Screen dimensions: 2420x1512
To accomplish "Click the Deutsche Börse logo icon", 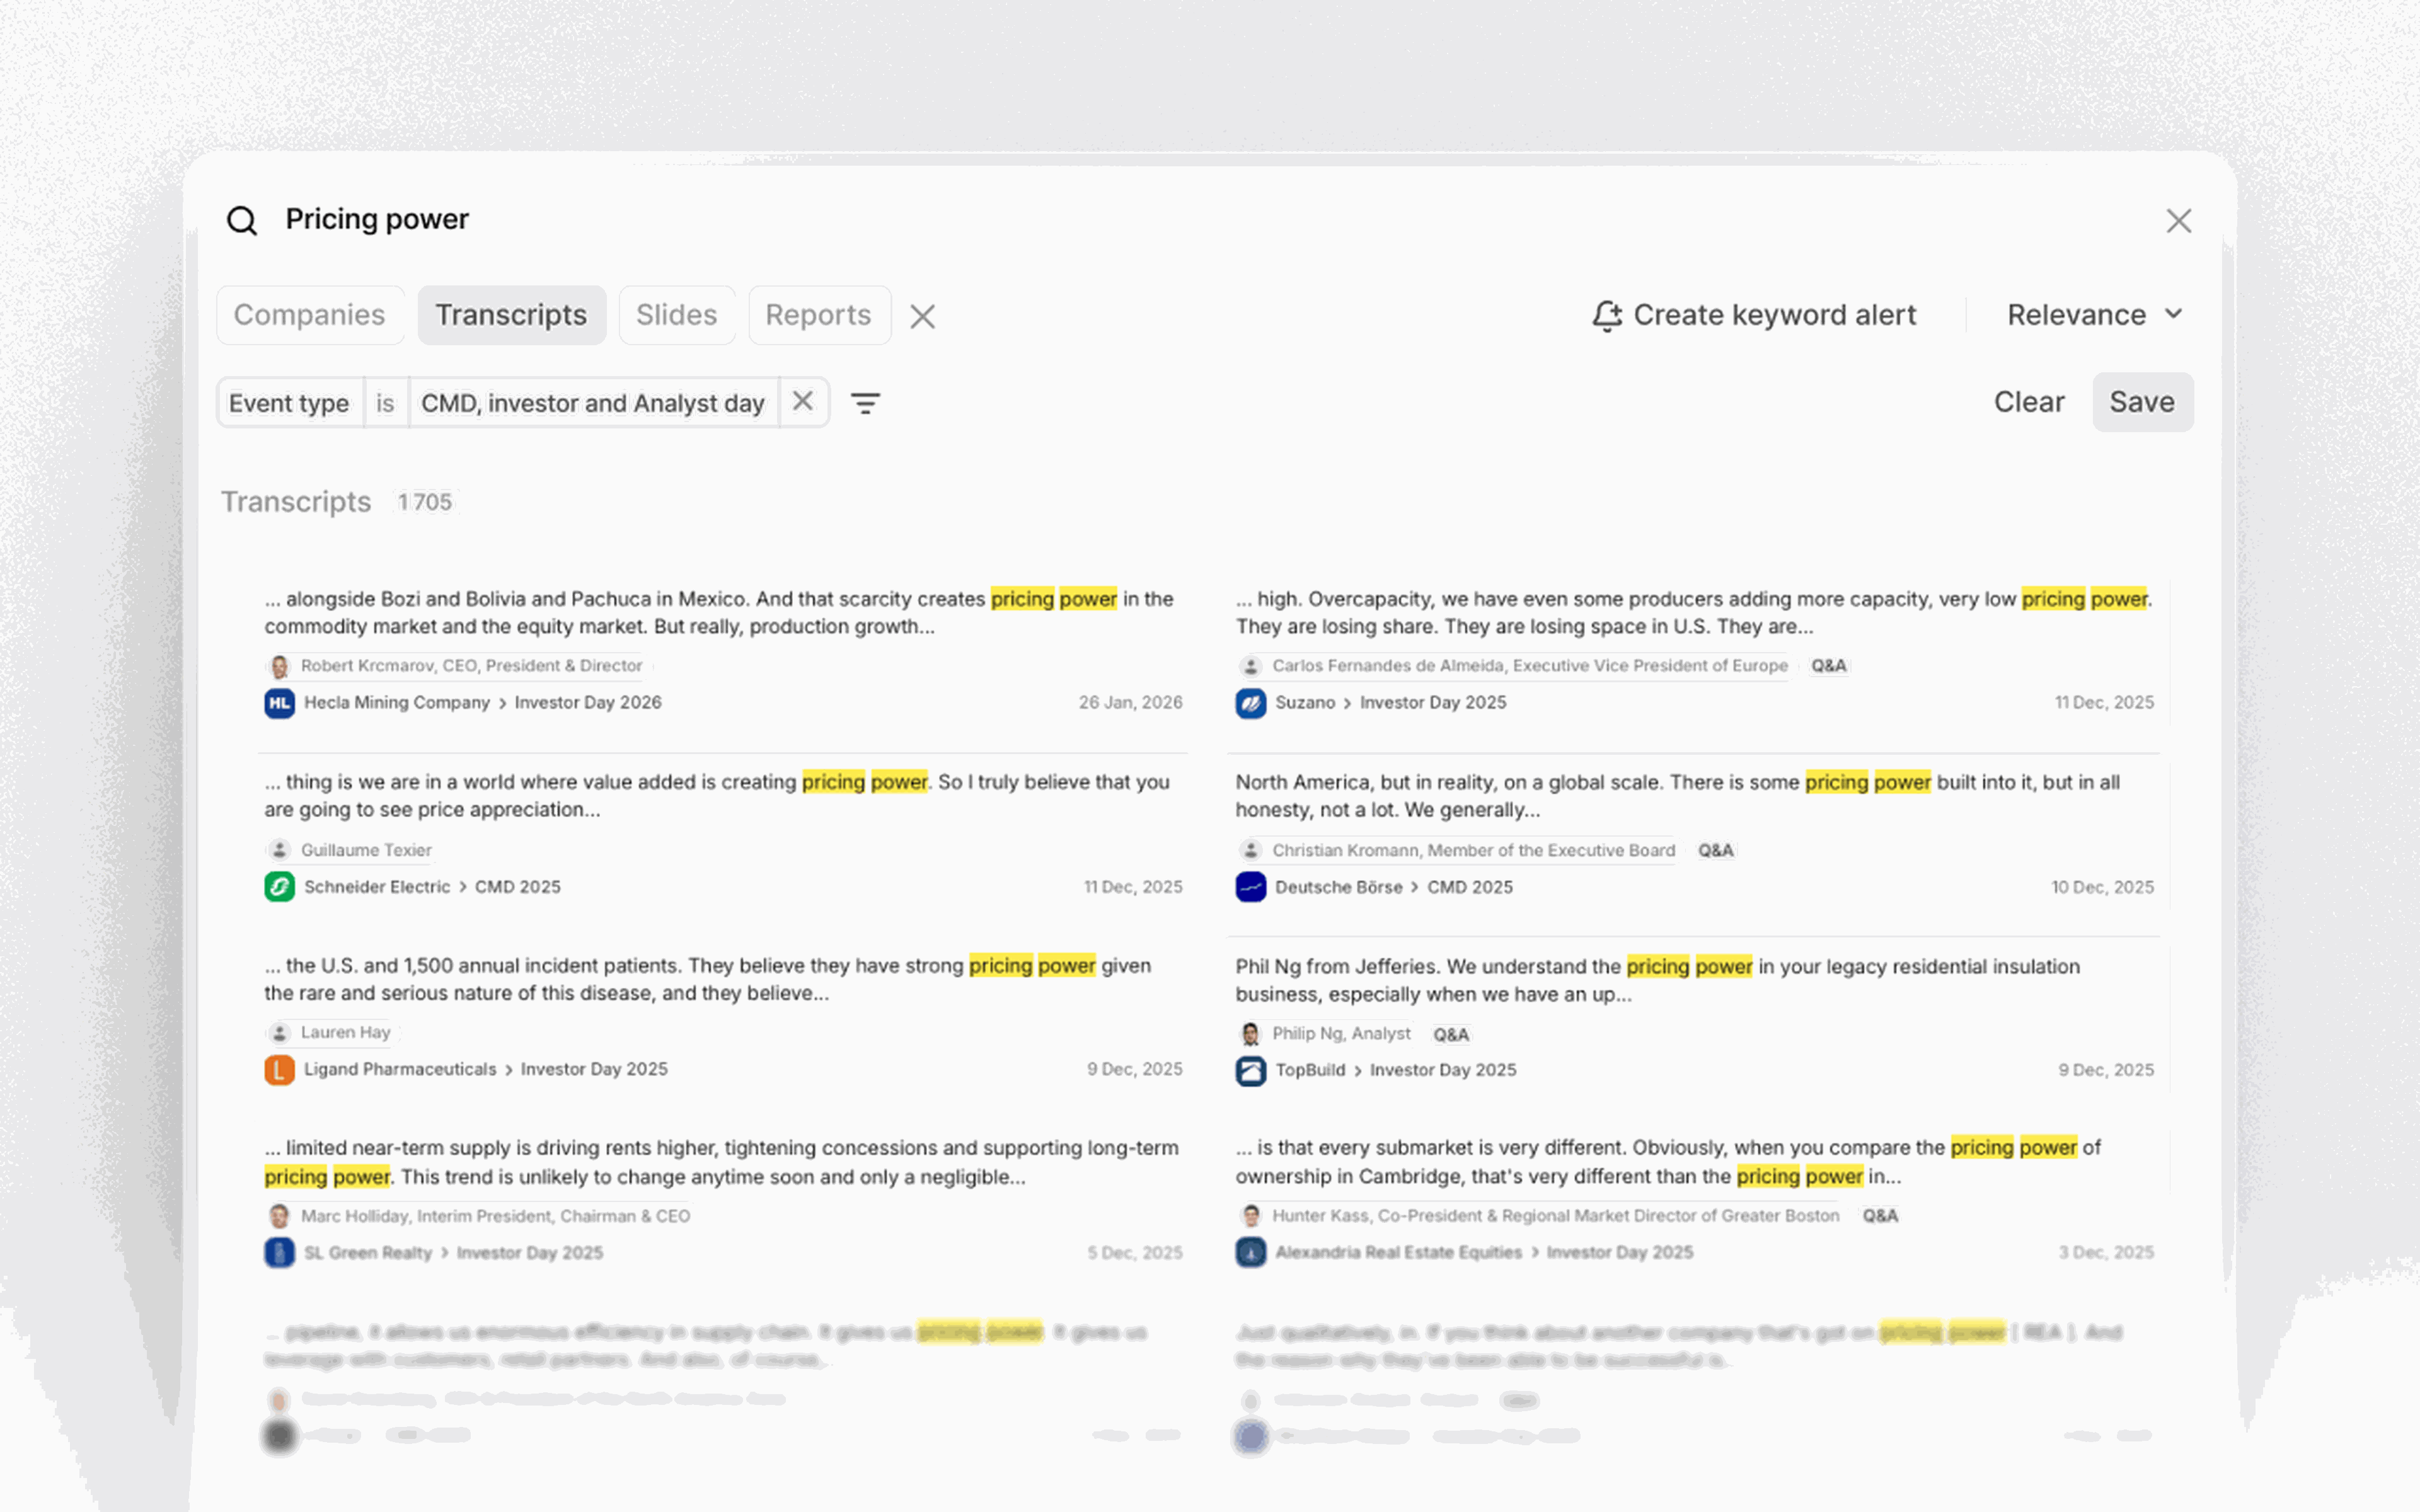I will click(x=1250, y=887).
